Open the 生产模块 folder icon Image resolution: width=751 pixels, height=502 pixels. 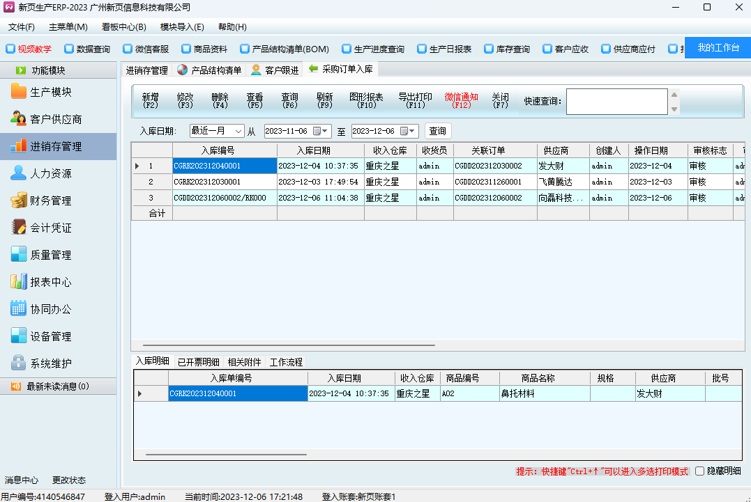[x=18, y=91]
